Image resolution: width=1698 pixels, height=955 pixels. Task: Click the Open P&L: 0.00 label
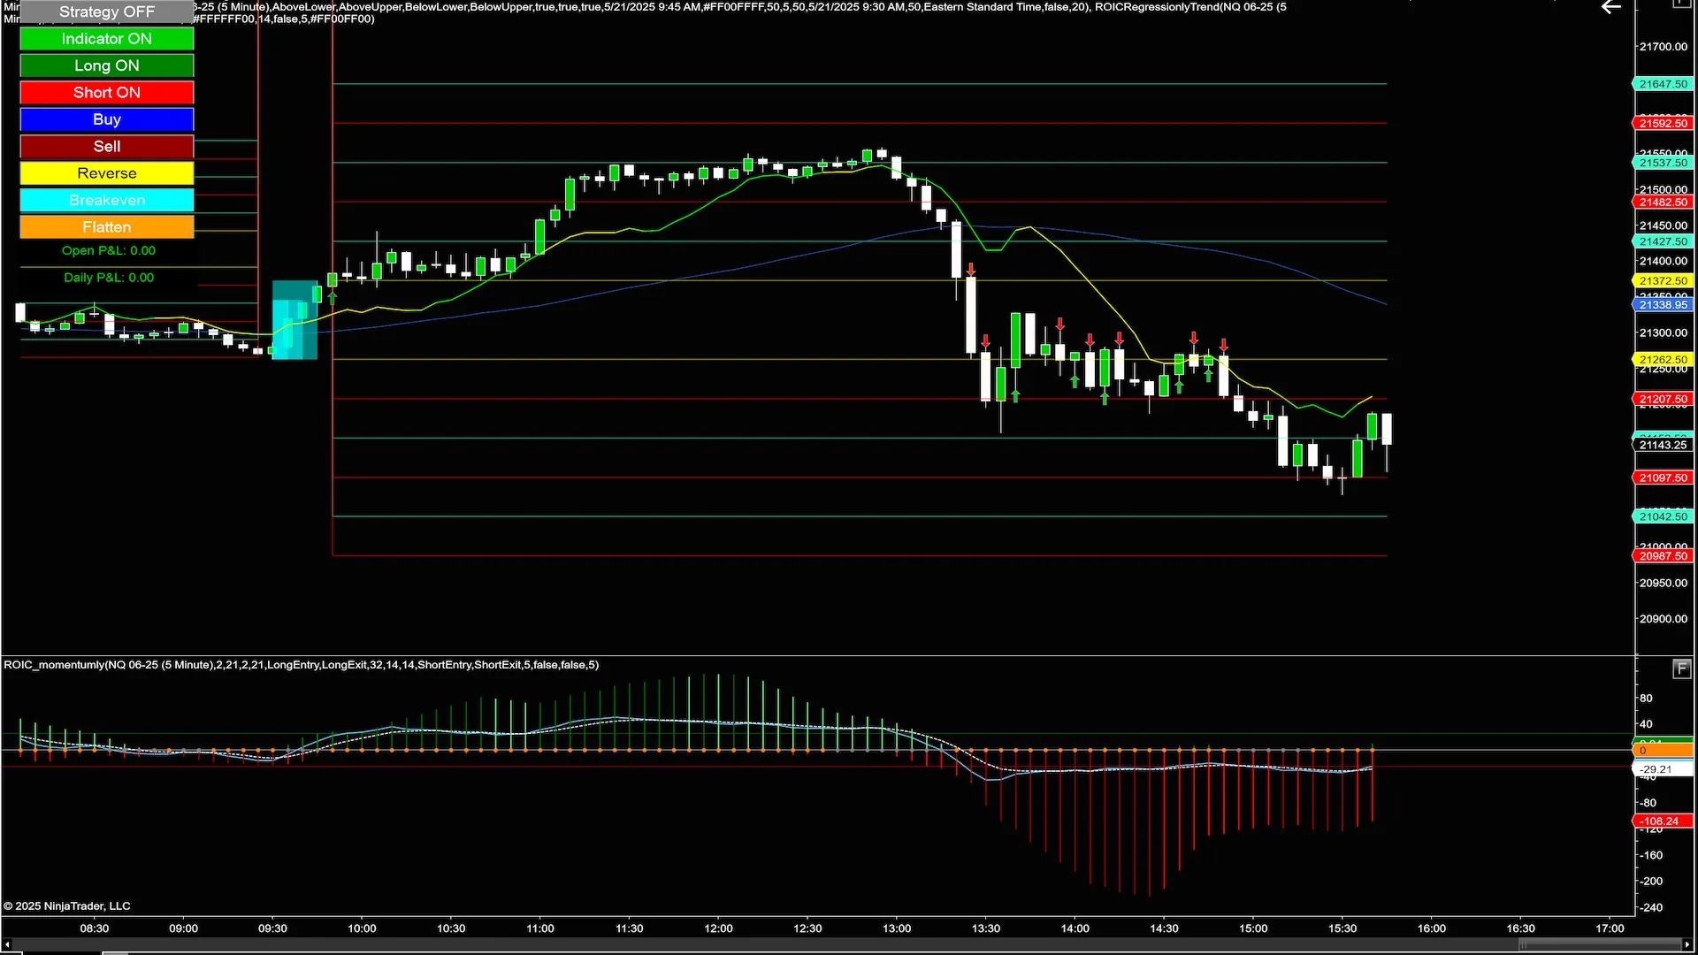coord(108,251)
